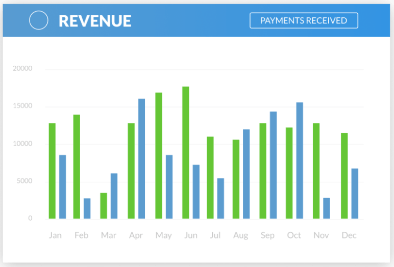Screen dimensions: 394x267
Task: Click the blue bar for August
Action: [247, 174]
